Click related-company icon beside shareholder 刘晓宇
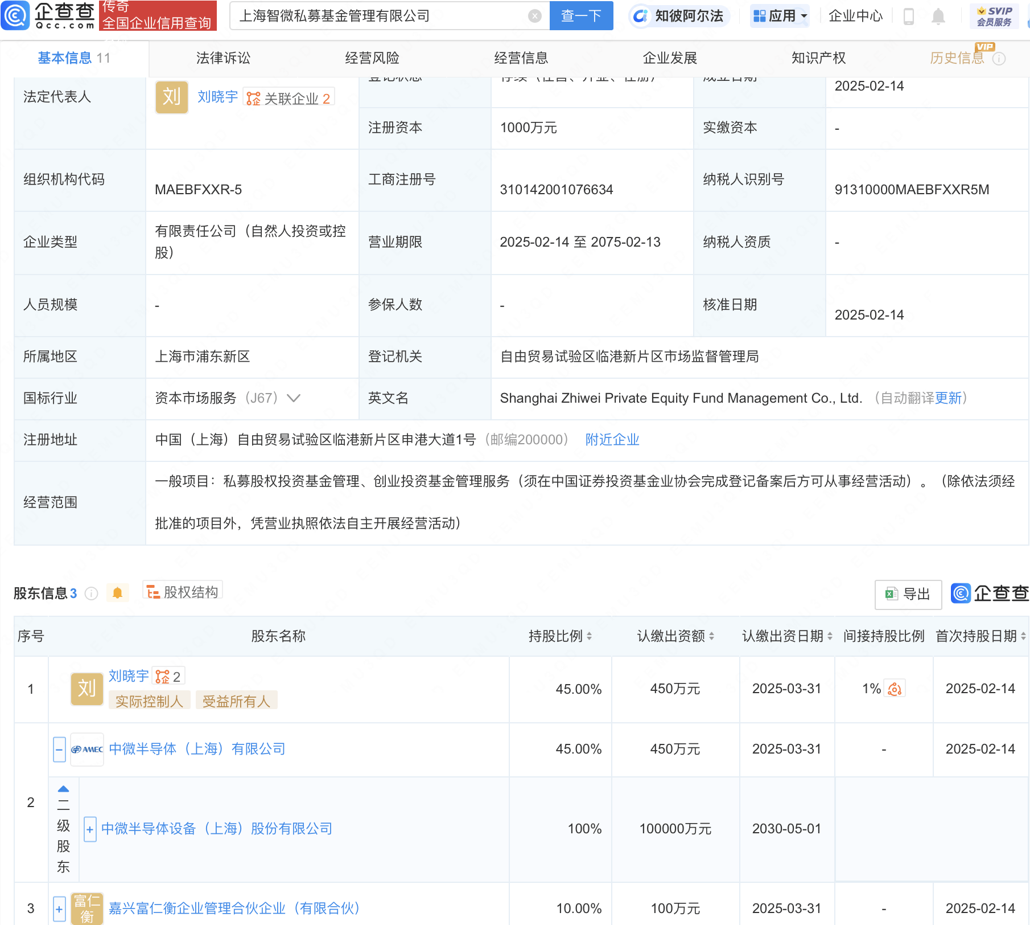The image size is (1030, 925). coord(168,677)
